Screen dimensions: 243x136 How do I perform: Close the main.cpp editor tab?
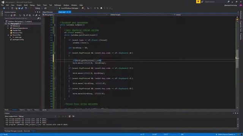click(70, 12)
